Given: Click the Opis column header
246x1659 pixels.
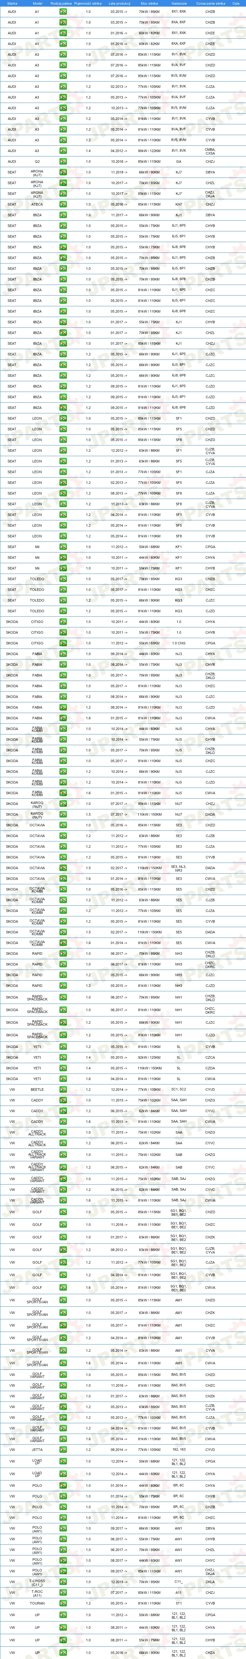Looking at the screenshot, I should point(236,3).
